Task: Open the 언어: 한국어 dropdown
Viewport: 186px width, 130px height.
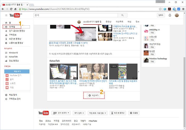Action: pyautogui.click(x=61, y=113)
